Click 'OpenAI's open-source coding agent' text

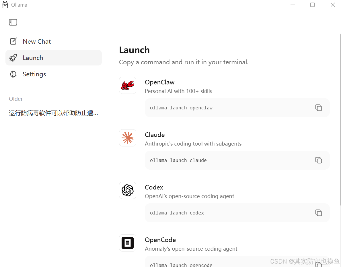click(x=189, y=196)
